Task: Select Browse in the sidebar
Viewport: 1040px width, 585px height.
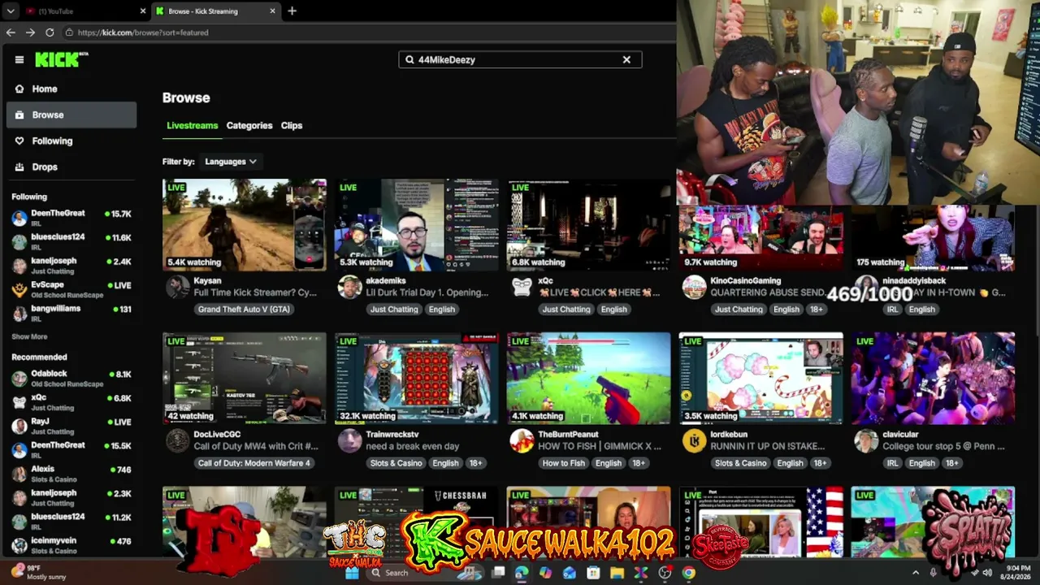Action: [x=71, y=115]
